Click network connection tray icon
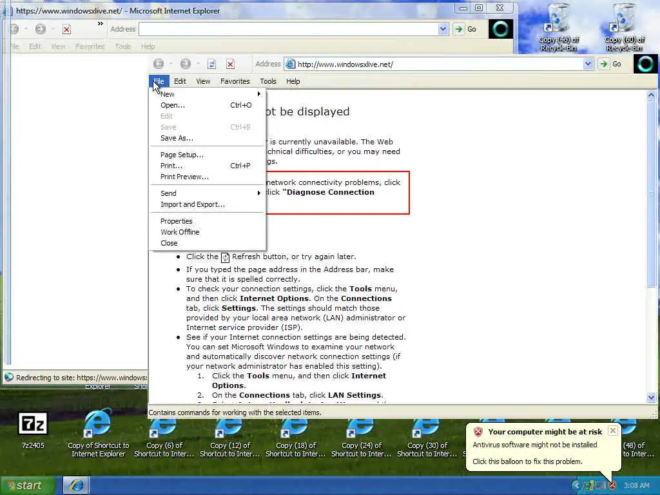Viewport: 660px width, 495px height. [588, 485]
